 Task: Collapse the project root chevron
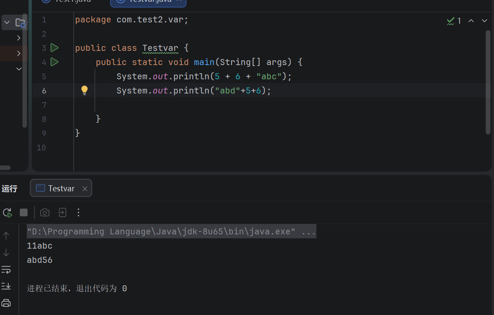pos(7,23)
